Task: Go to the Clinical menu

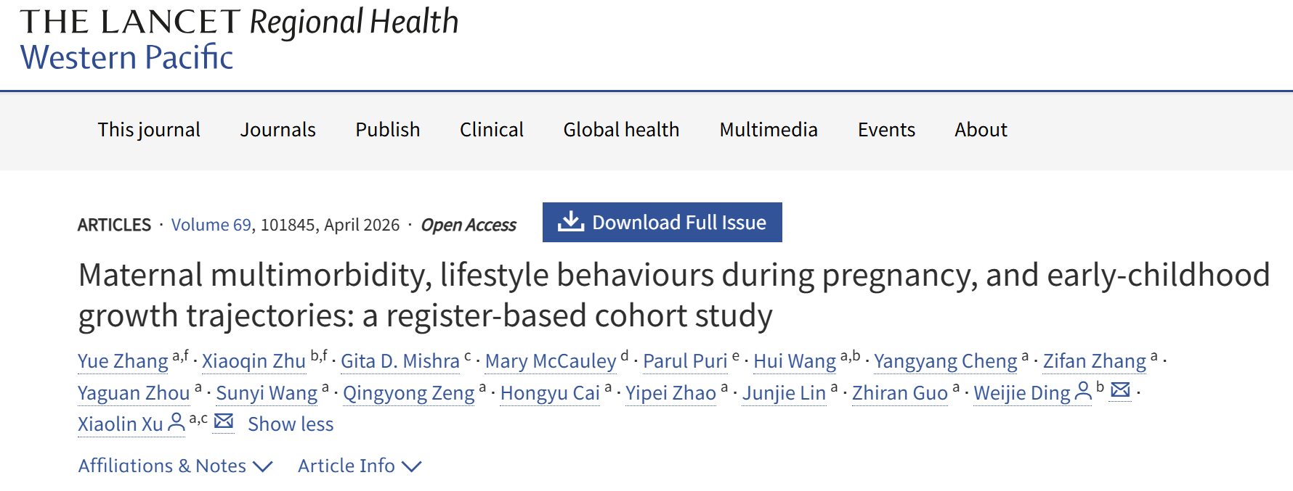Action: pos(492,130)
